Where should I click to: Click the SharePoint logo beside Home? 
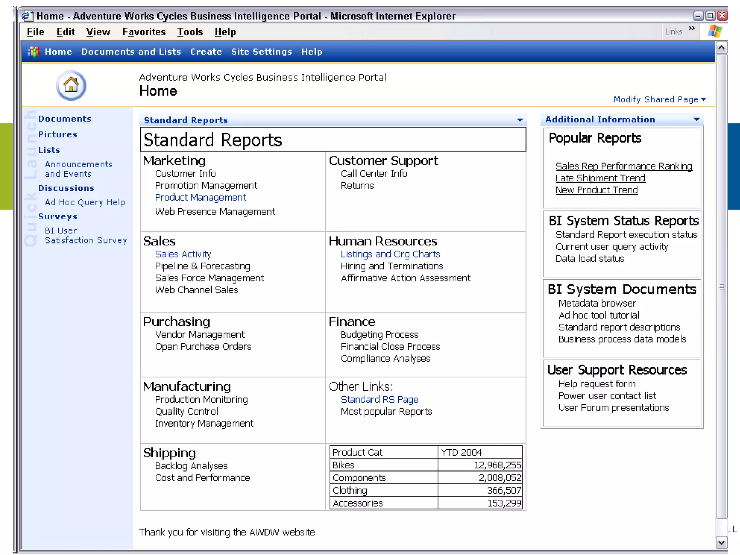tap(34, 52)
